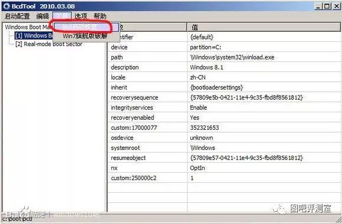The width and height of the screenshot is (342, 224).
Task: Minimize the BcdTool window
Action: coord(318,6)
